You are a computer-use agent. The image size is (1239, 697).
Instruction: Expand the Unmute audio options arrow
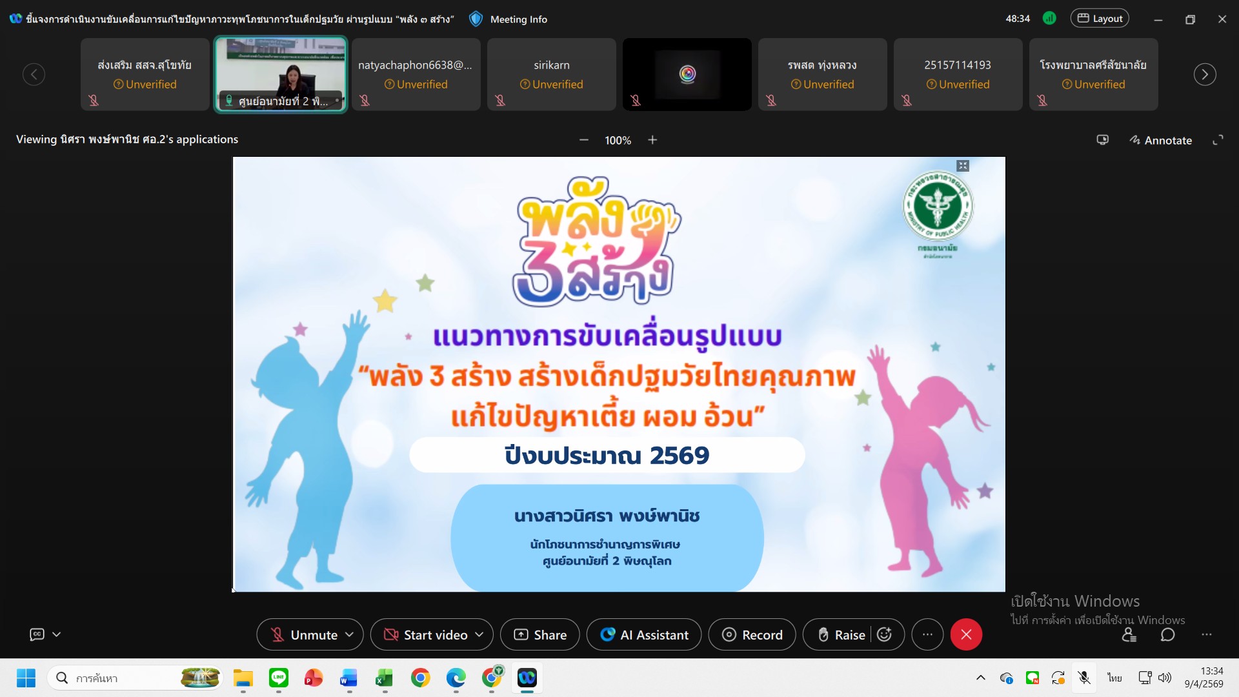point(350,635)
